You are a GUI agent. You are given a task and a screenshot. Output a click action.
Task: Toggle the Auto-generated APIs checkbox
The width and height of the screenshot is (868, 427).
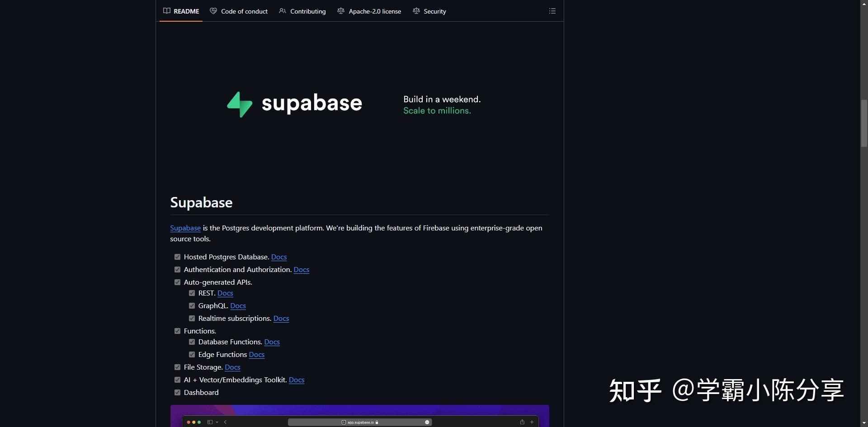[177, 282]
